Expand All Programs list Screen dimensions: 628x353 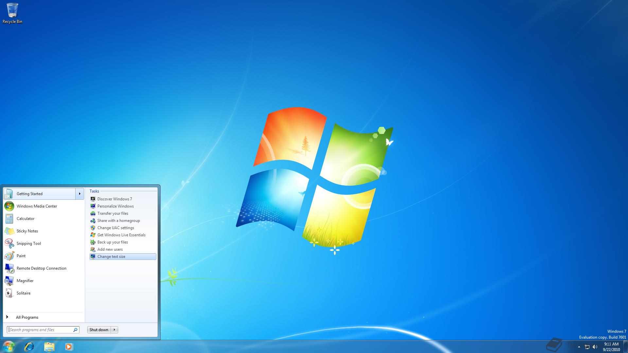[x=27, y=317]
